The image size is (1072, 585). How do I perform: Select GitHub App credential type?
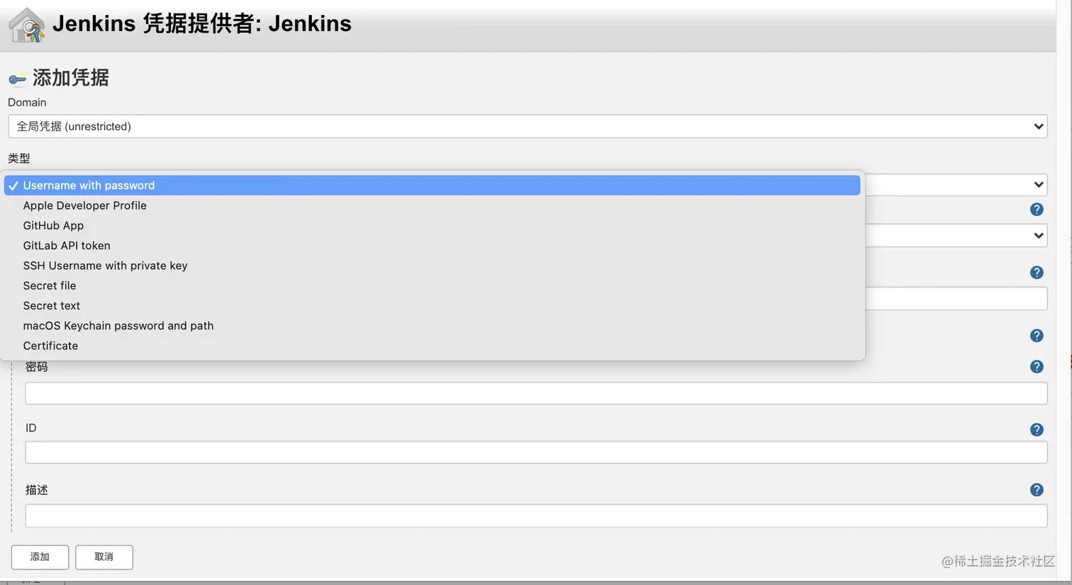[53, 225]
